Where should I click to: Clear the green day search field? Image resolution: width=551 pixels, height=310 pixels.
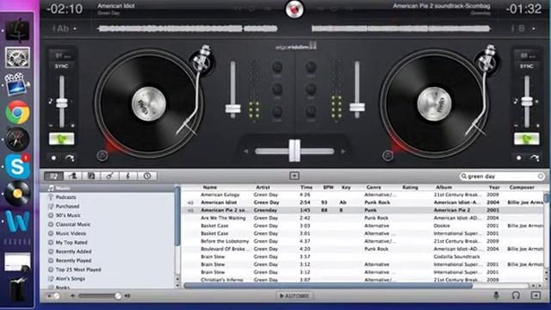(541, 176)
